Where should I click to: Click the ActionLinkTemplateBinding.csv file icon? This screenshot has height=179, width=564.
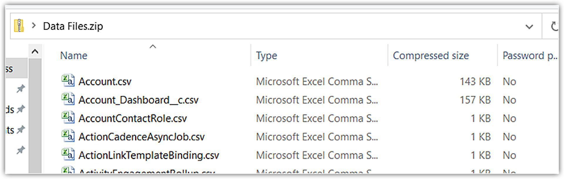click(x=68, y=155)
